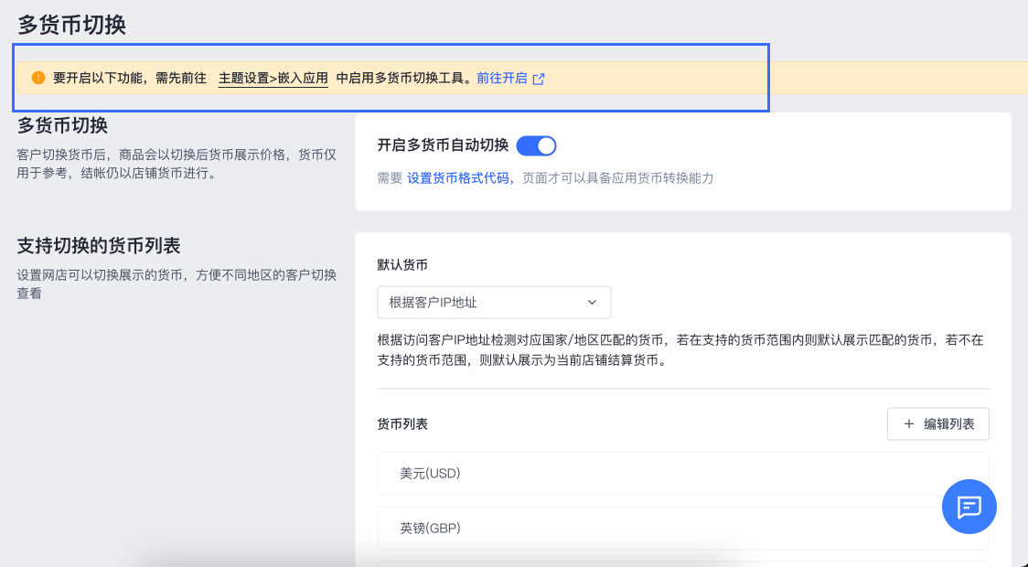Screen dimensions: 1028x567
Task: Click the 要开启以下功能 banner message text
Action: [129, 79]
